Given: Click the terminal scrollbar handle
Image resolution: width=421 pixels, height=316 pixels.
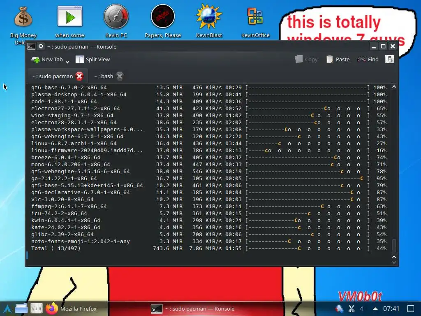Looking at the screenshot, I should point(394,246).
